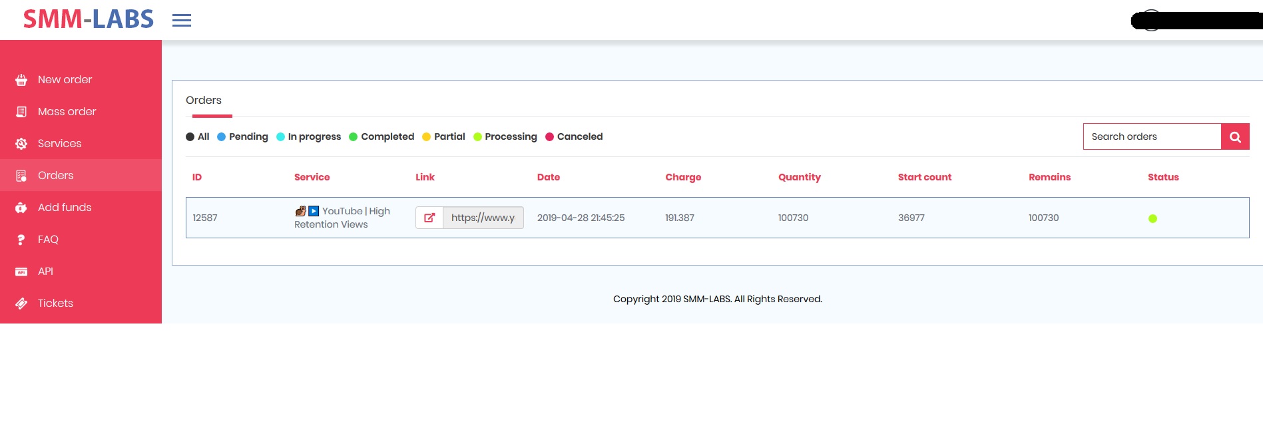Click the Charge column header

(683, 177)
